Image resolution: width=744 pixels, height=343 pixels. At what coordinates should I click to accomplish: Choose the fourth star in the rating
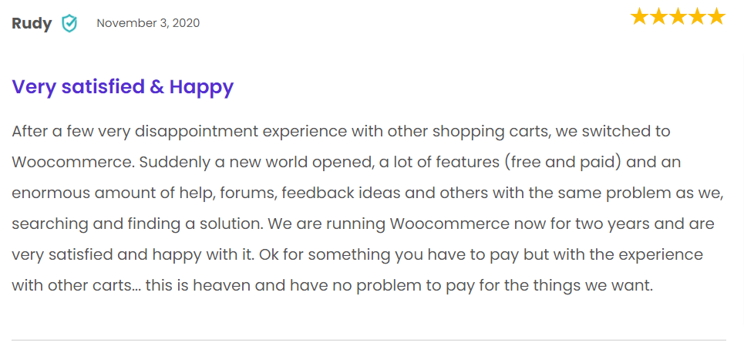(x=697, y=17)
